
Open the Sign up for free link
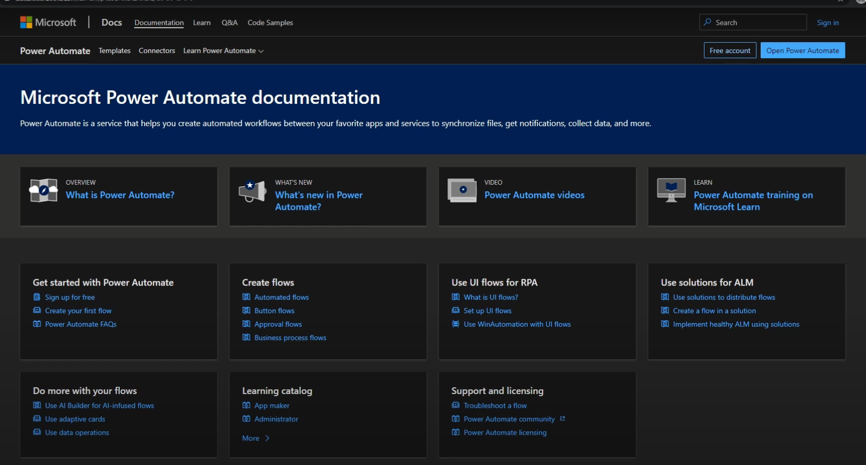70,297
